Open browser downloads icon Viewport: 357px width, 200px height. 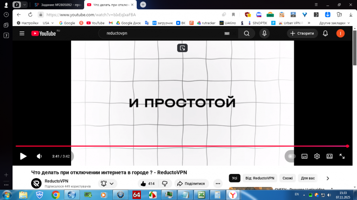[350, 15]
